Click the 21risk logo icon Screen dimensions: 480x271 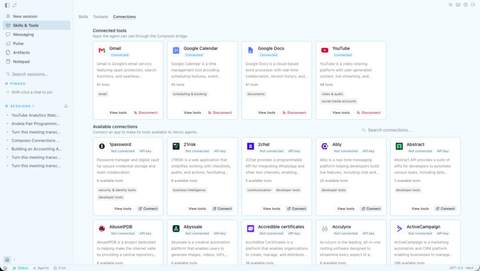coord(176,147)
